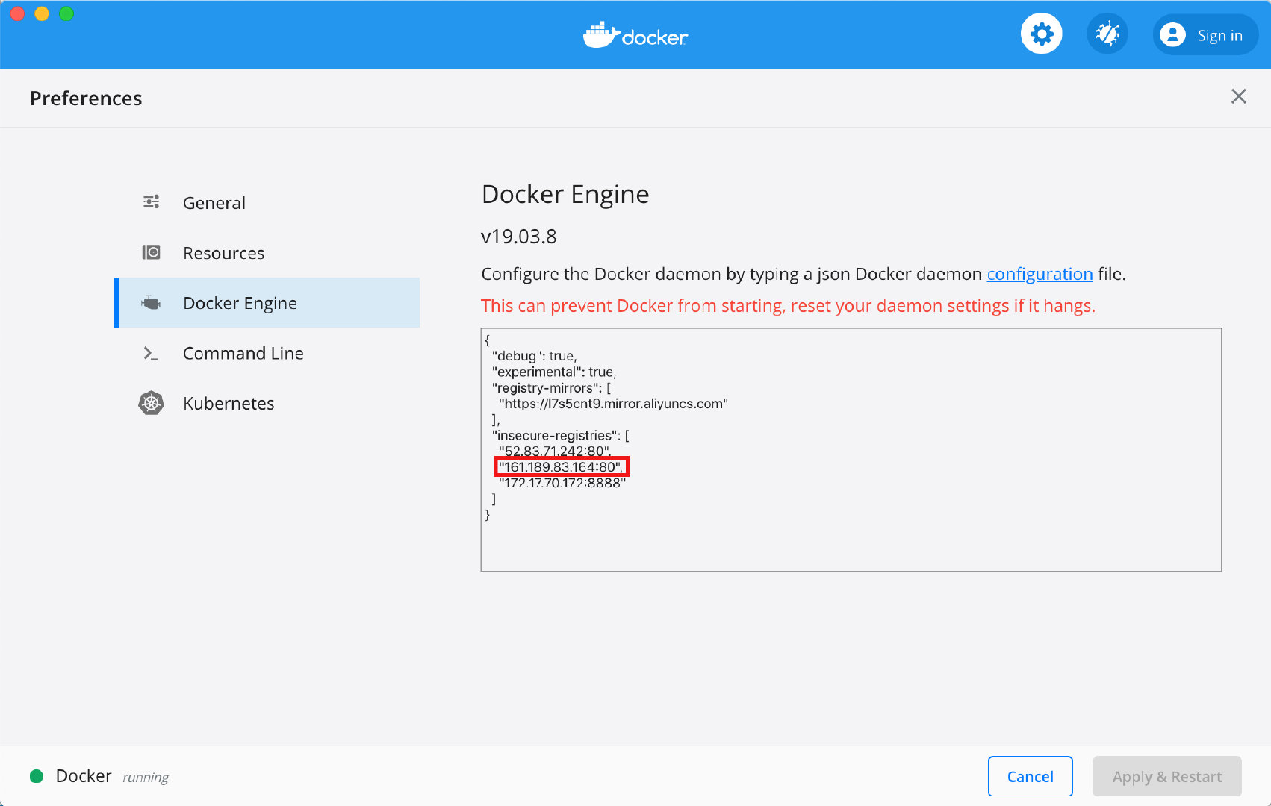Screen dimensions: 1271x806
Task: Click the aliyuncs mirror URL line
Action: point(613,404)
